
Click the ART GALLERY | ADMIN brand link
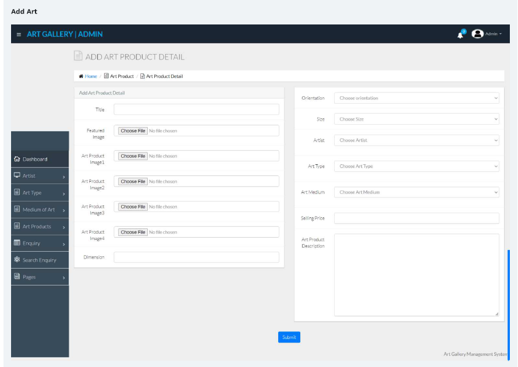tap(65, 34)
